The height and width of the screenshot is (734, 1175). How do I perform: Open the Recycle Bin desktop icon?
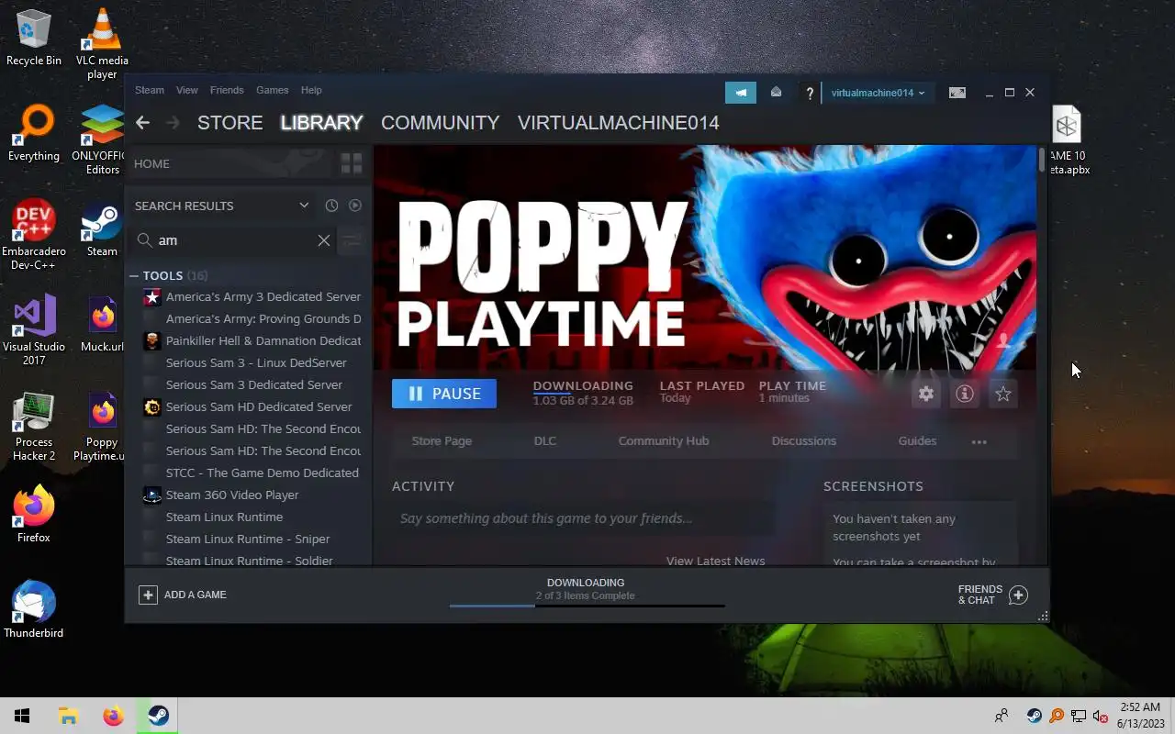click(x=34, y=37)
